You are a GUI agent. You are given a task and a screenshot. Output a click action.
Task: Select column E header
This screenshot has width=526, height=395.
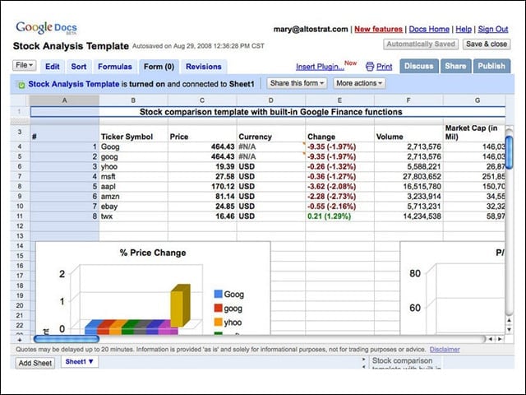pyautogui.click(x=339, y=100)
